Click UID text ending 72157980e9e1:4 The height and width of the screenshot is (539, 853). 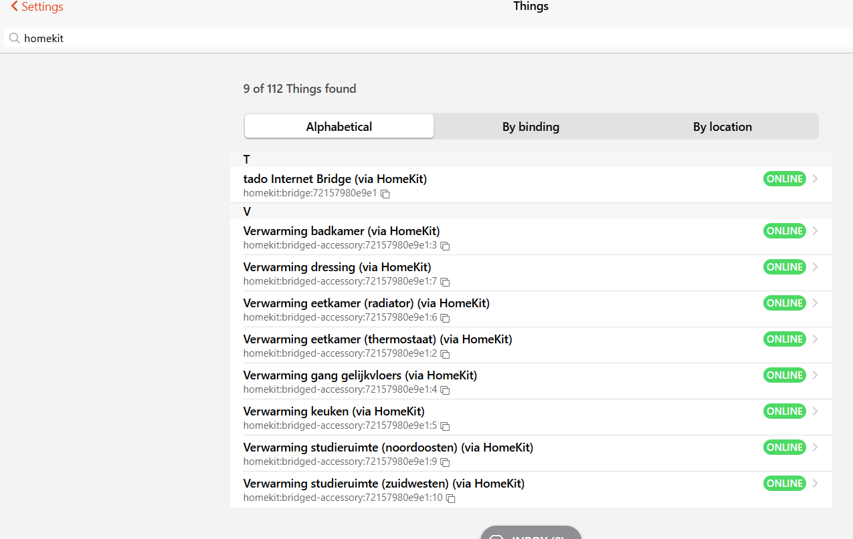[x=340, y=389]
